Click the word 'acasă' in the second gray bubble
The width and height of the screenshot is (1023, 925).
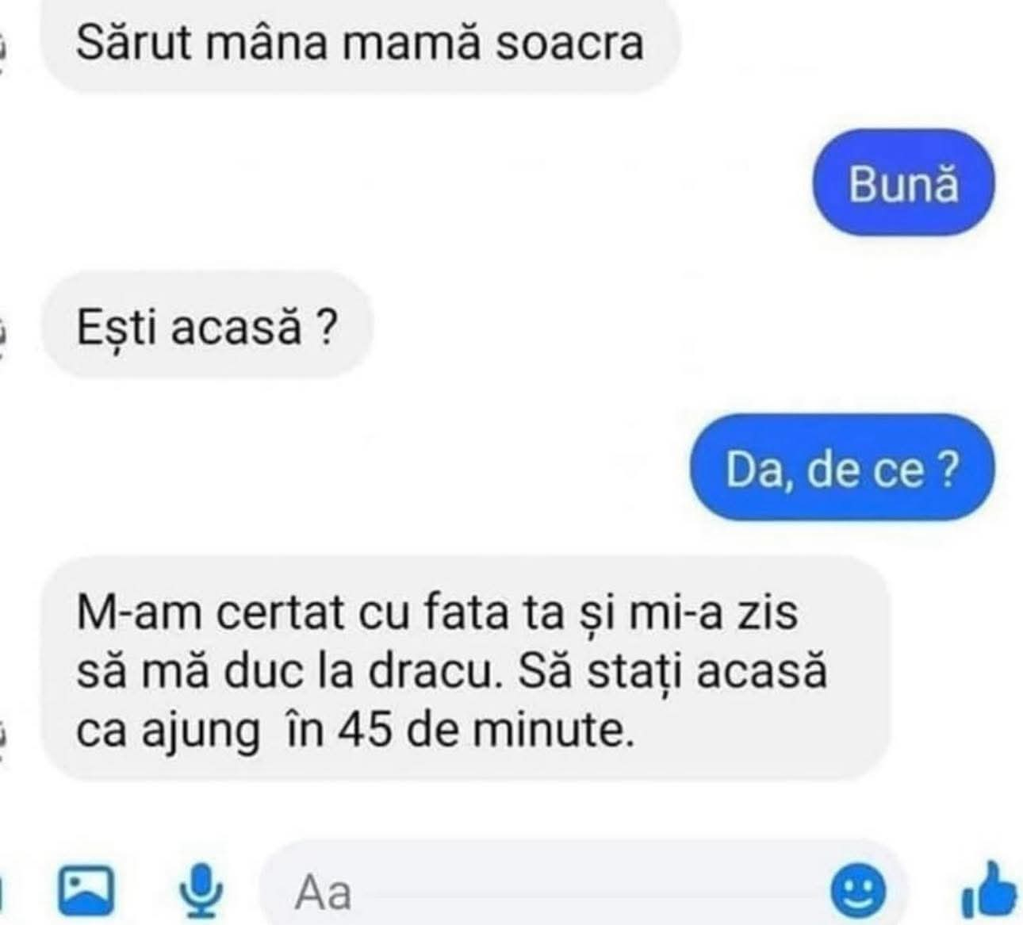[237, 327]
